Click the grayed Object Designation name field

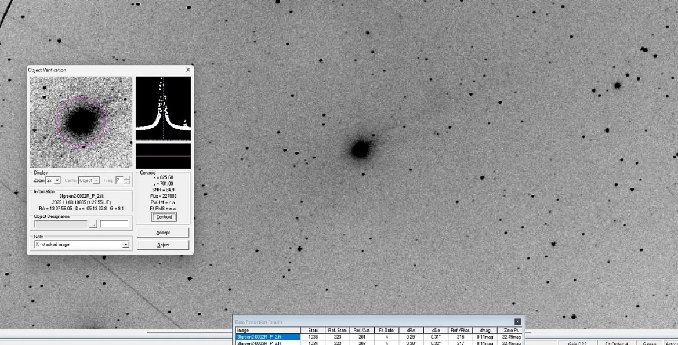61,224
